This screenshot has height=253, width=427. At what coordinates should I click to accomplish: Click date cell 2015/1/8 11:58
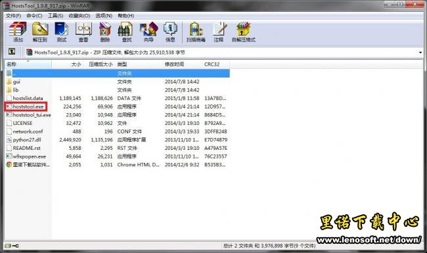coord(182,98)
